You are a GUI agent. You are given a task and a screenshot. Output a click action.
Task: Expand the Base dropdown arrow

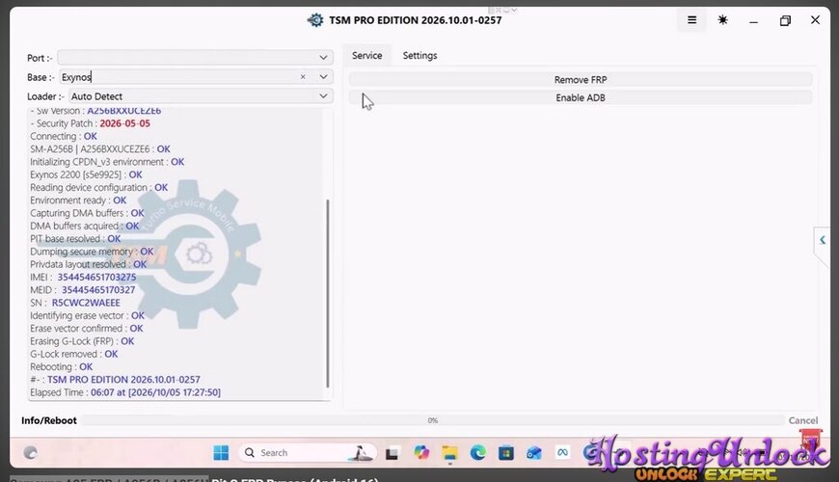(x=323, y=77)
